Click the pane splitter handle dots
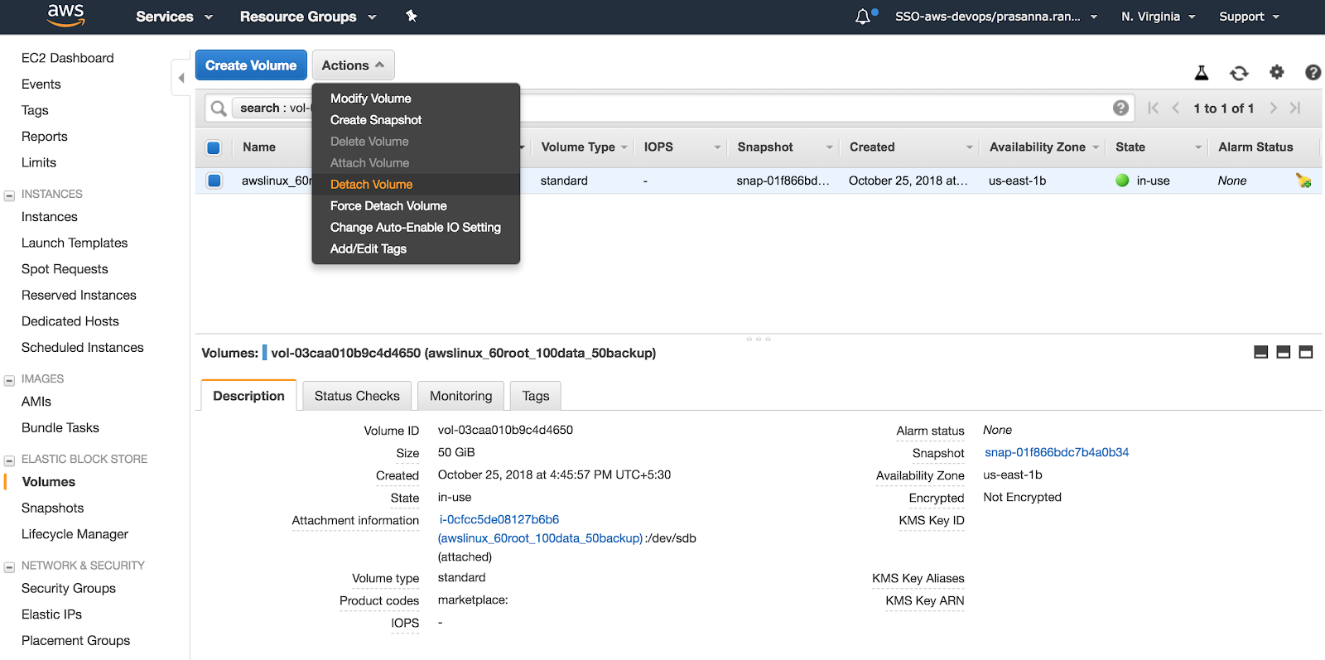 [758, 339]
